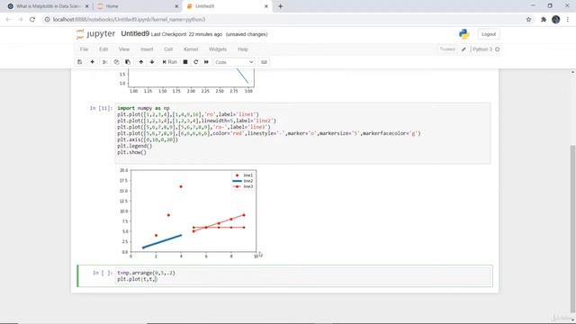
Task: Click the plt.legend() code line
Action: (134, 146)
